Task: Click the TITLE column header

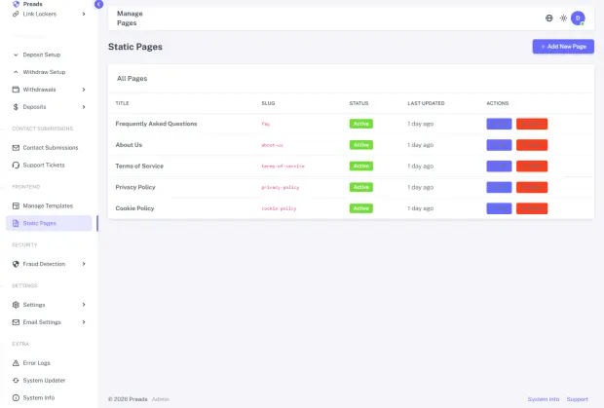Action: pos(122,103)
